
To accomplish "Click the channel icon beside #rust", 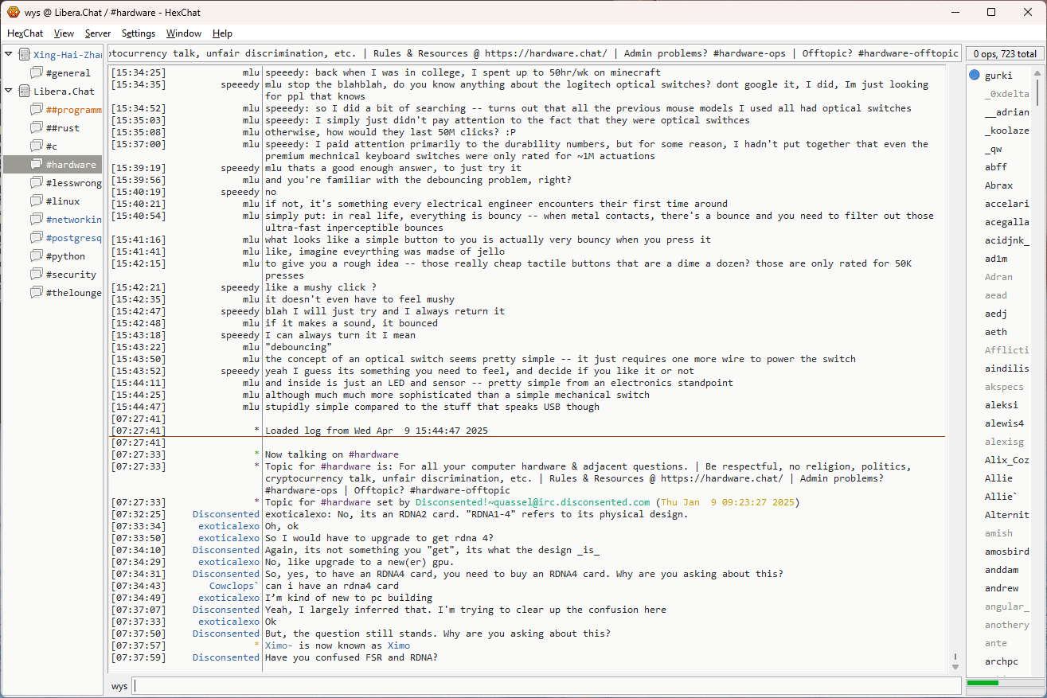I will click(x=36, y=128).
